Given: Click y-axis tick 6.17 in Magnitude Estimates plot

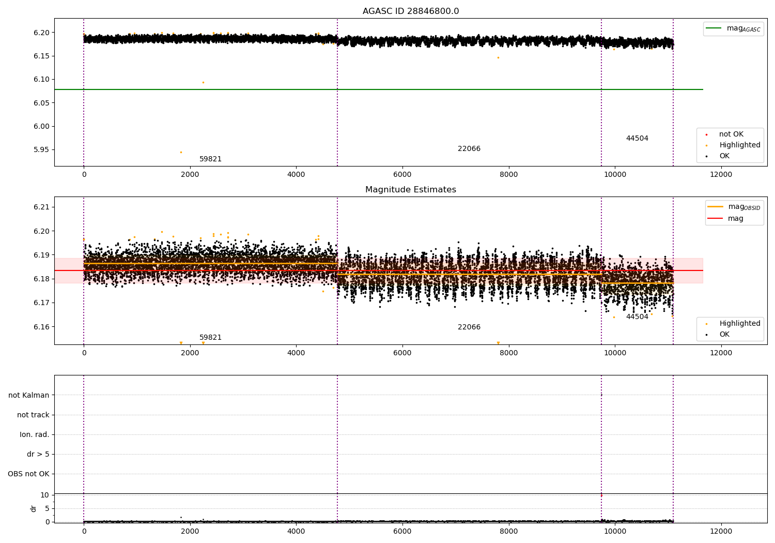Looking at the screenshot, I should tap(41, 303).
